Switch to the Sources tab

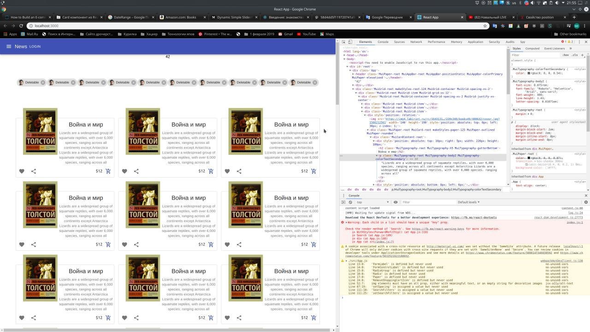[399, 42]
